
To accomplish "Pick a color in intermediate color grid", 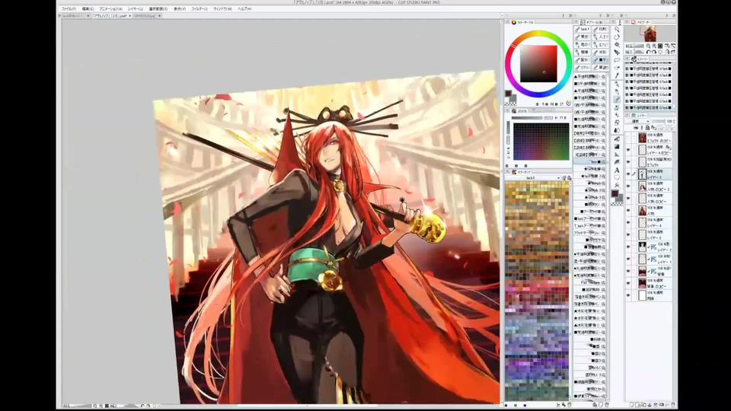I will pyautogui.click(x=541, y=142).
